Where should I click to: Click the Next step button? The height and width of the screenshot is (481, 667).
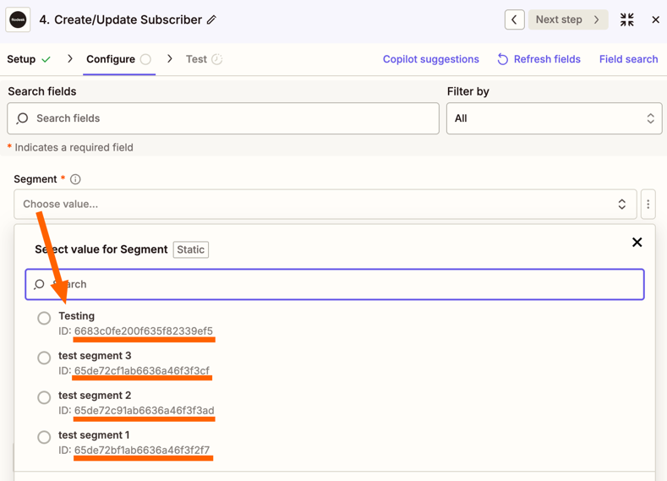[567, 19]
